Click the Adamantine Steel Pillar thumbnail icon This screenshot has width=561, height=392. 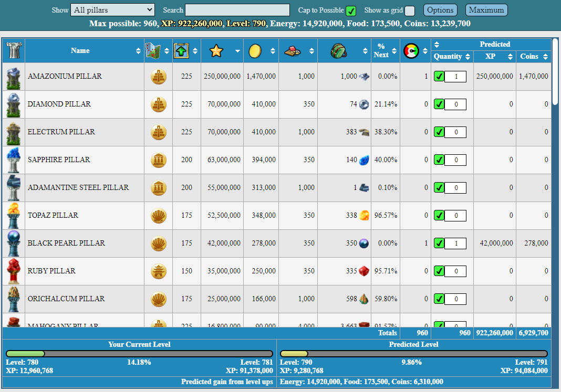click(x=14, y=188)
